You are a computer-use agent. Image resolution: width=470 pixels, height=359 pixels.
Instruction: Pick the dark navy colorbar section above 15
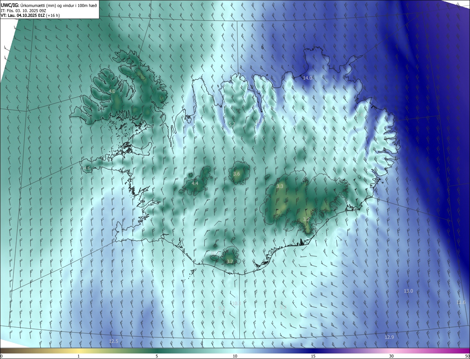pos(313,351)
